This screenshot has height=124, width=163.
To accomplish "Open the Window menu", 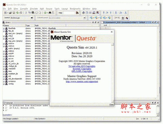I will [86, 9].
